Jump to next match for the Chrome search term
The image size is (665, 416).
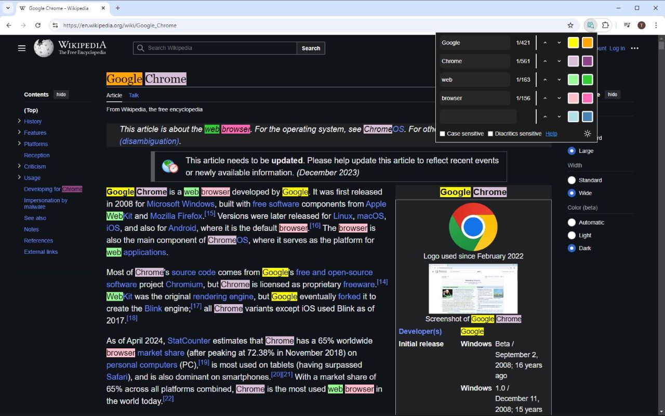tap(559, 61)
